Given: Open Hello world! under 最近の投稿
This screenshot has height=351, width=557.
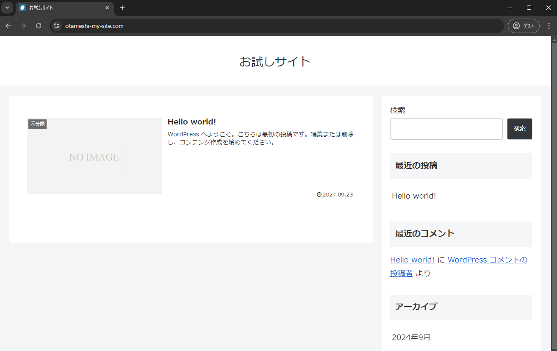Looking at the screenshot, I should tap(414, 196).
